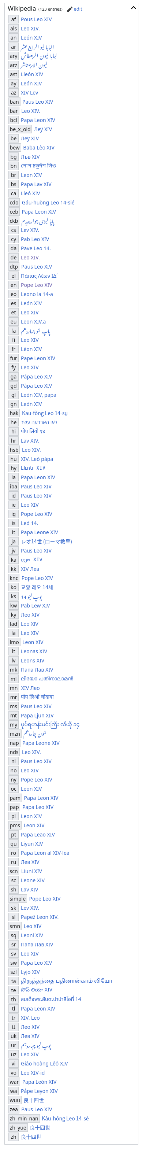This screenshot has width=142, height=1149.
Task: Click the zh_min_nan Kàu-hông Leo 14-sè link
Action: click(65, 1127)
